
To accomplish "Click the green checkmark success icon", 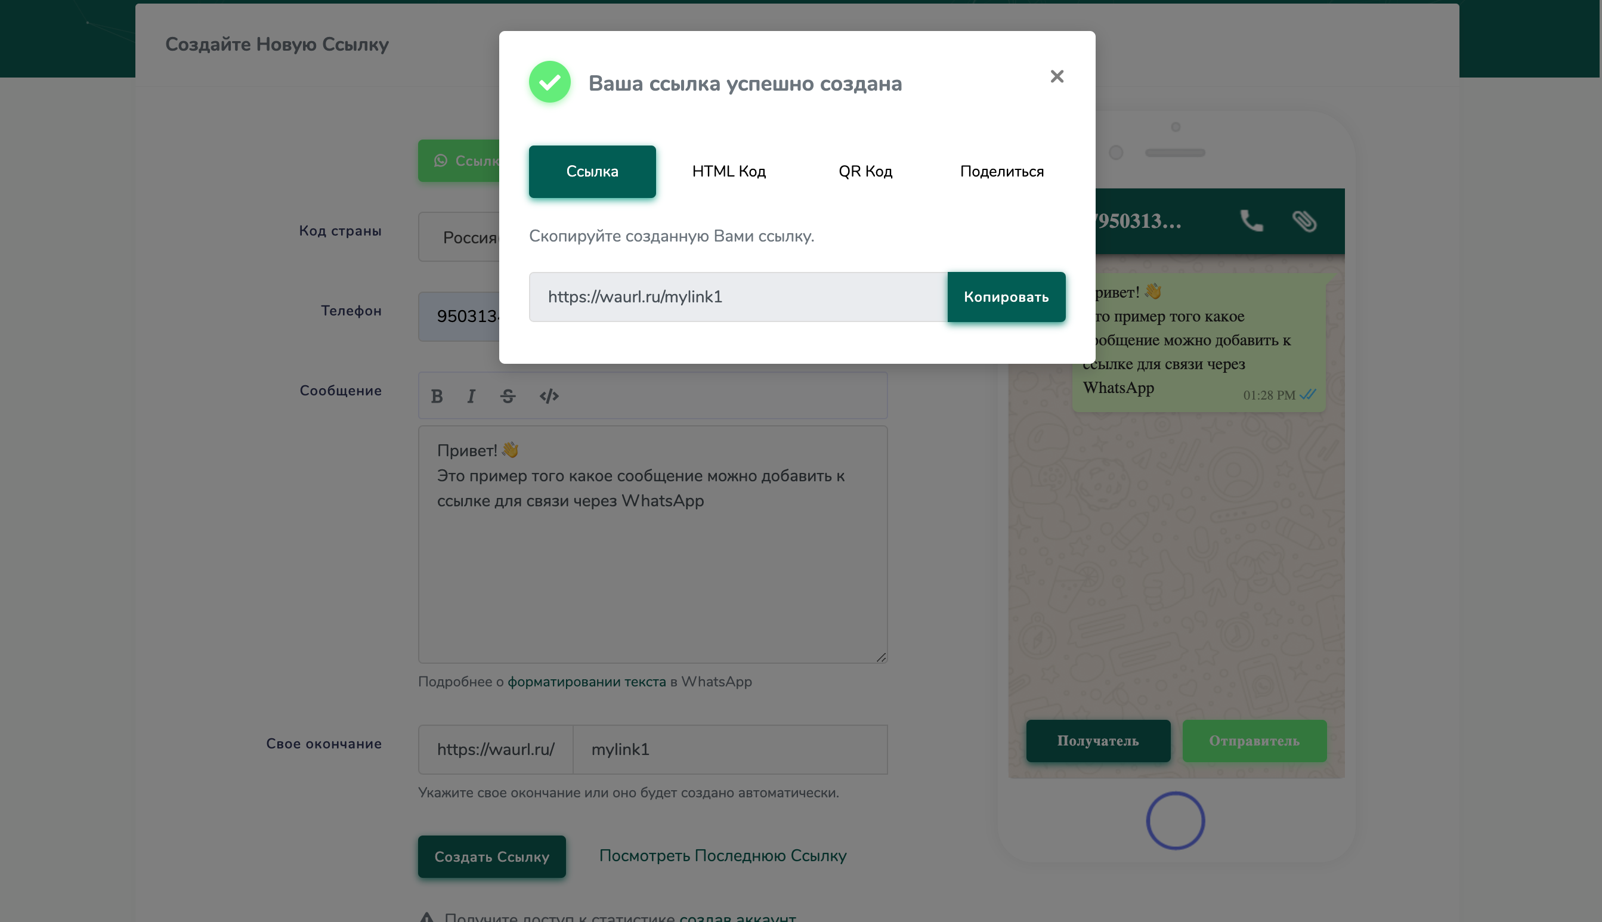I will (549, 82).
